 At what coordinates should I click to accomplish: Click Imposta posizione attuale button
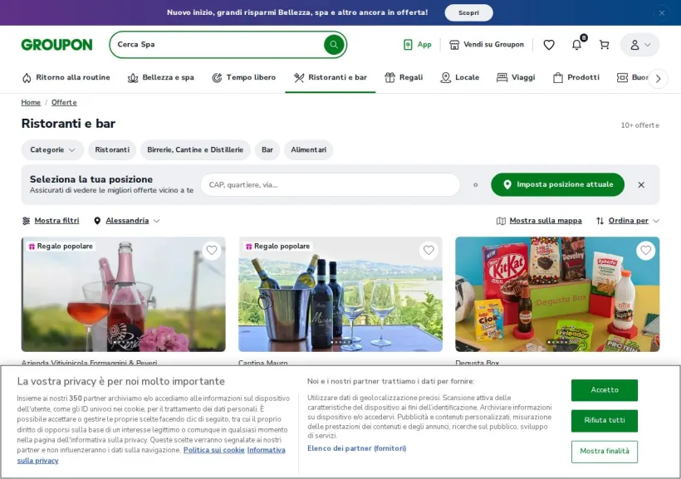557,184
